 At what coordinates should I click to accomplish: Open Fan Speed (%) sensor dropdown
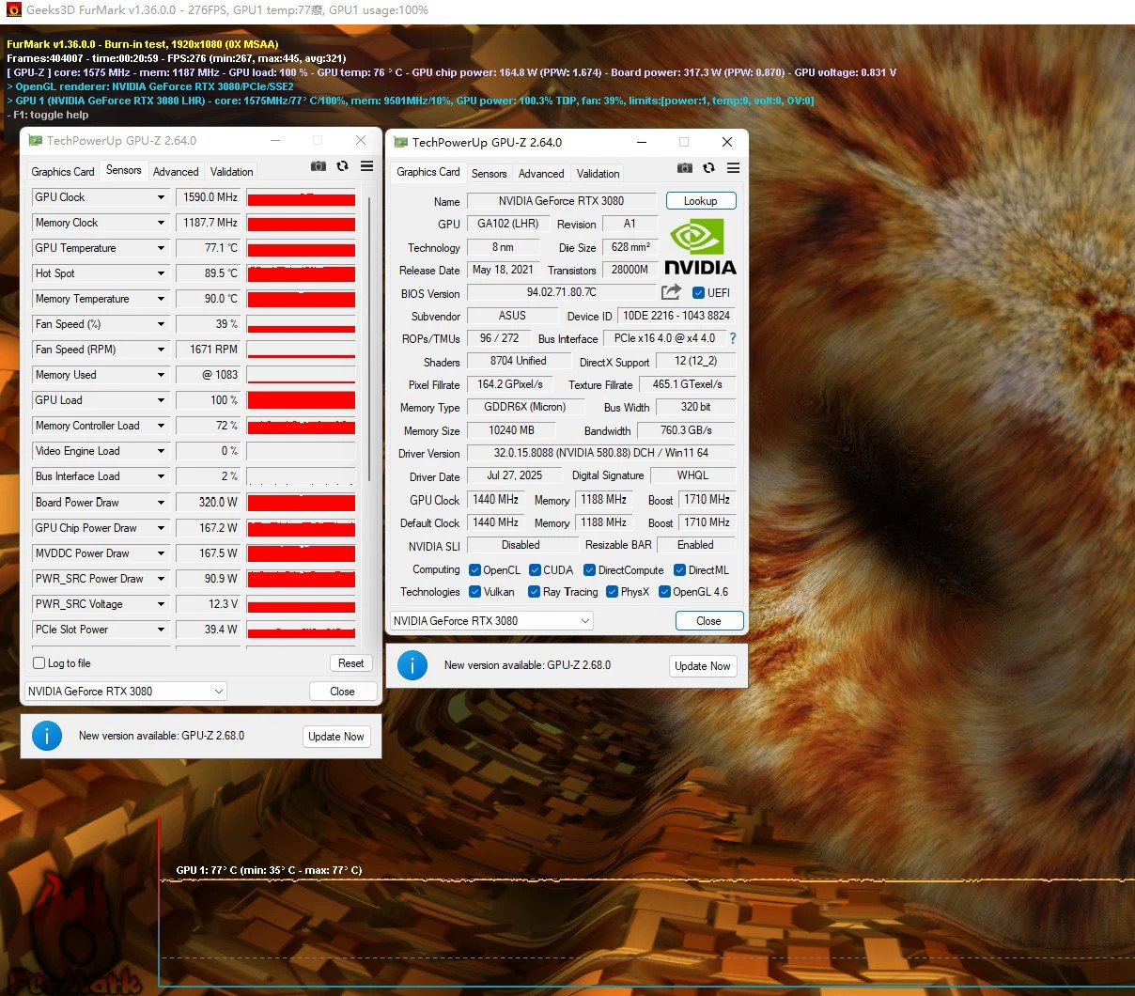coord(161,324)
